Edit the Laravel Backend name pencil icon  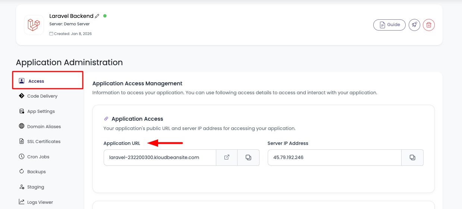point(97,16)
